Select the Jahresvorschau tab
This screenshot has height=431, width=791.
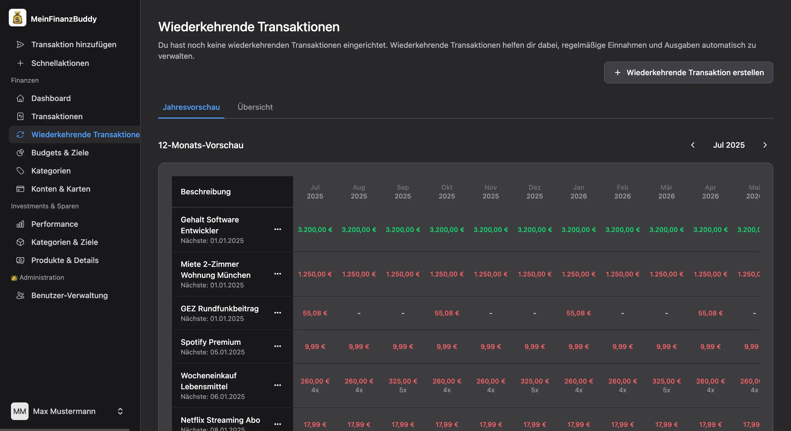click(x=191, y=107)
